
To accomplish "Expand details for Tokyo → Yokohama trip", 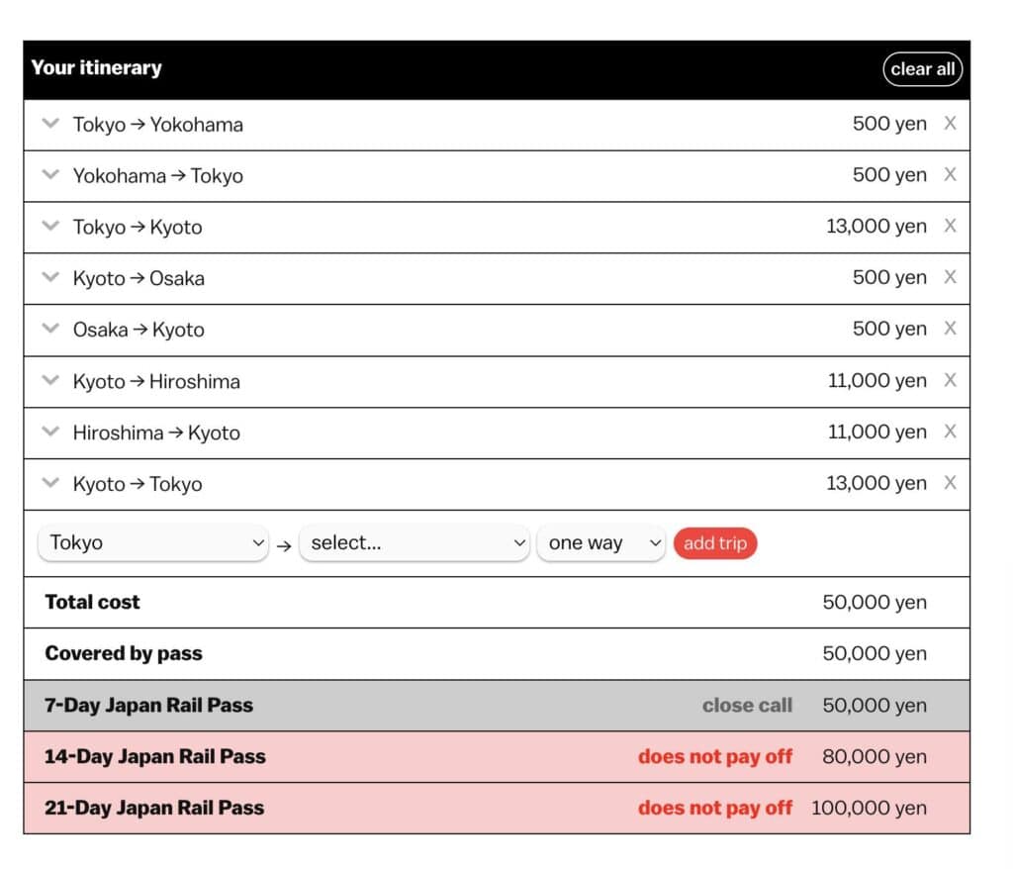I will [50, 124].
